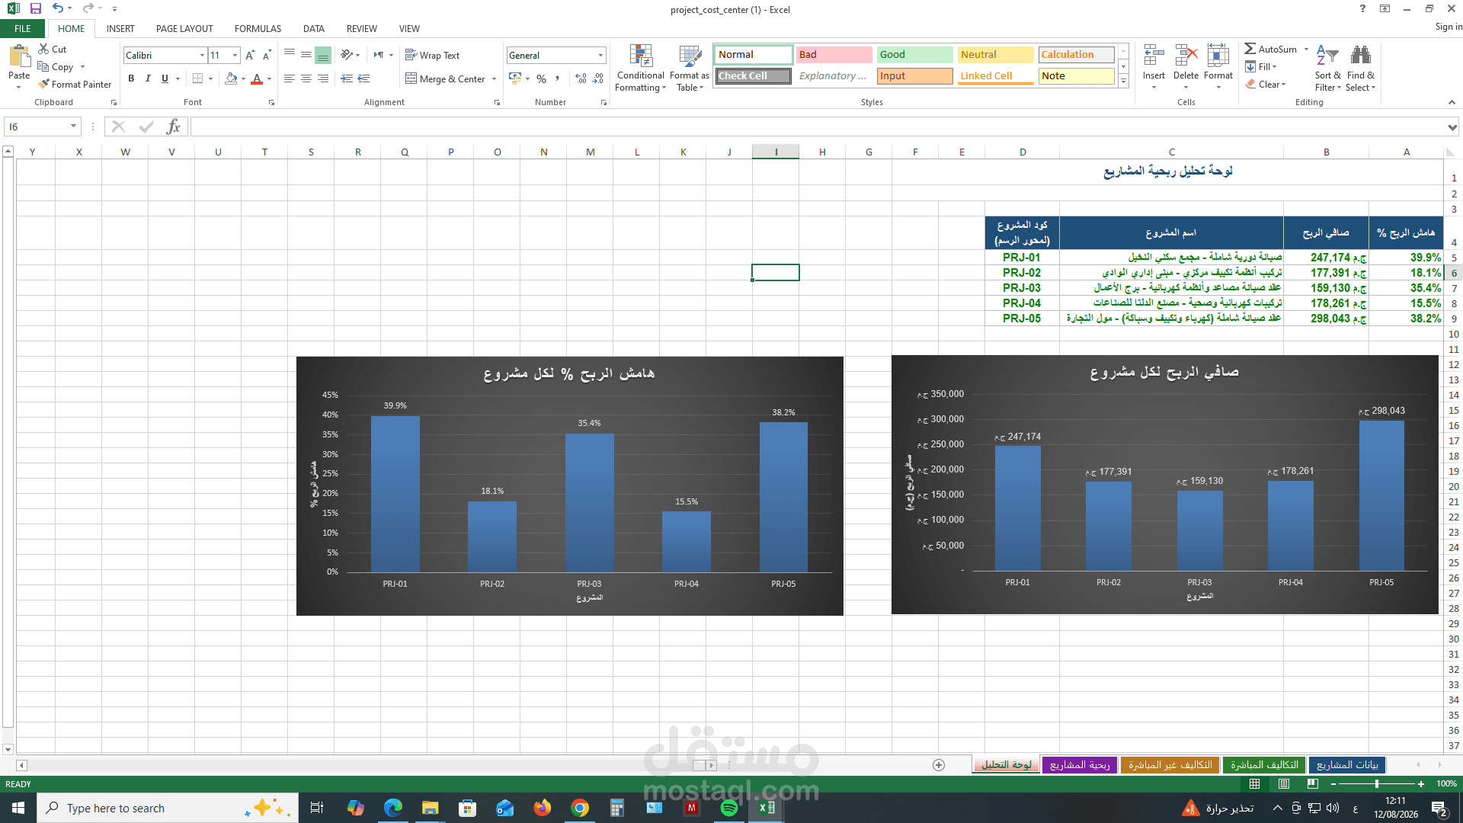Image resolution: width=1463 pixels, height=823 pixels.
Task: Toggle Align Left
Action: [x=290, y=78]
